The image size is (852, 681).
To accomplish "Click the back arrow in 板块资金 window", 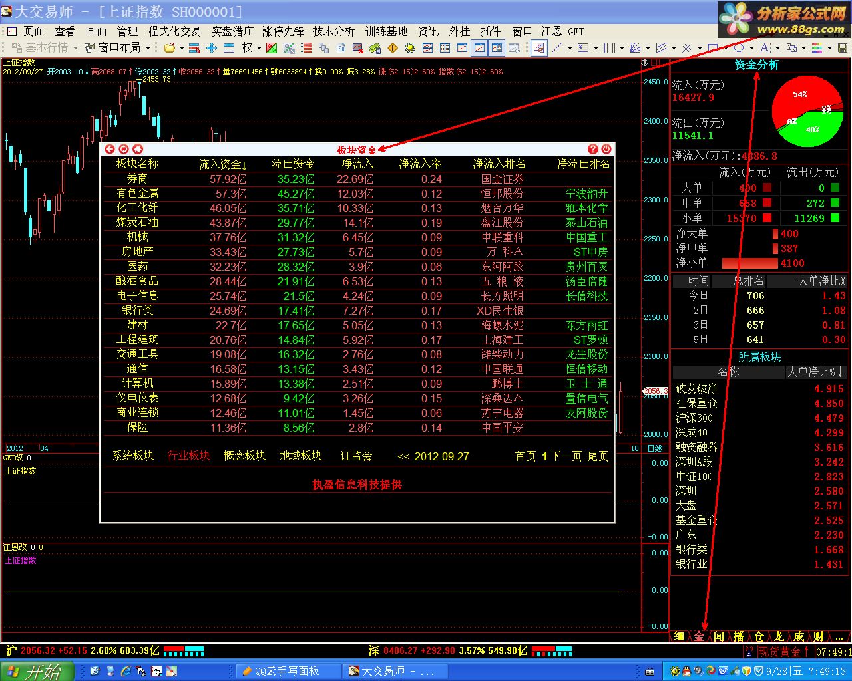I will [x=110, y=149].
